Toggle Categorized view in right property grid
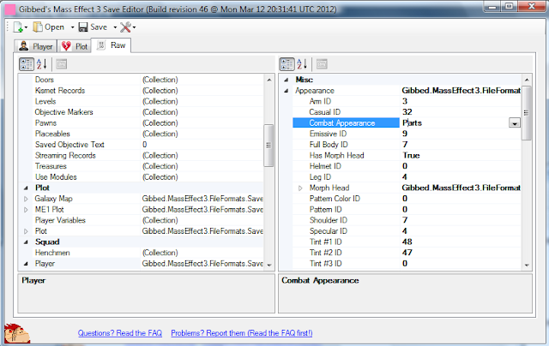Viewport: 549px width, 346px height. click(287, 64)
